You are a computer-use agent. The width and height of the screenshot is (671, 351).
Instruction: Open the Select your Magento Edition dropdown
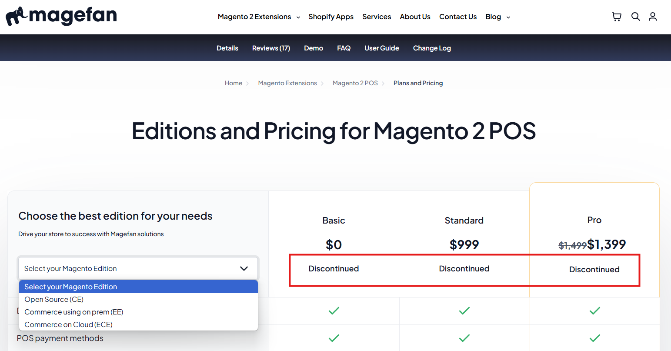coord(138,268)
